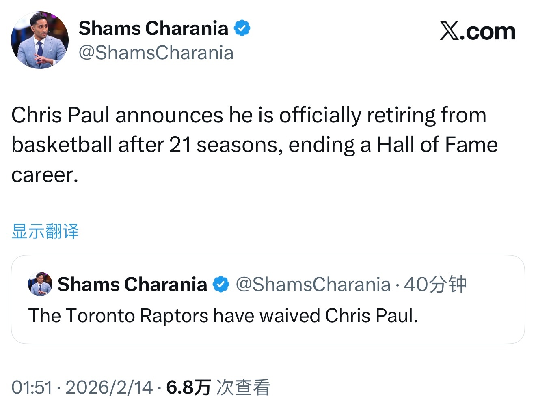Click the verified badge inside quoted post

pos(221,284)
